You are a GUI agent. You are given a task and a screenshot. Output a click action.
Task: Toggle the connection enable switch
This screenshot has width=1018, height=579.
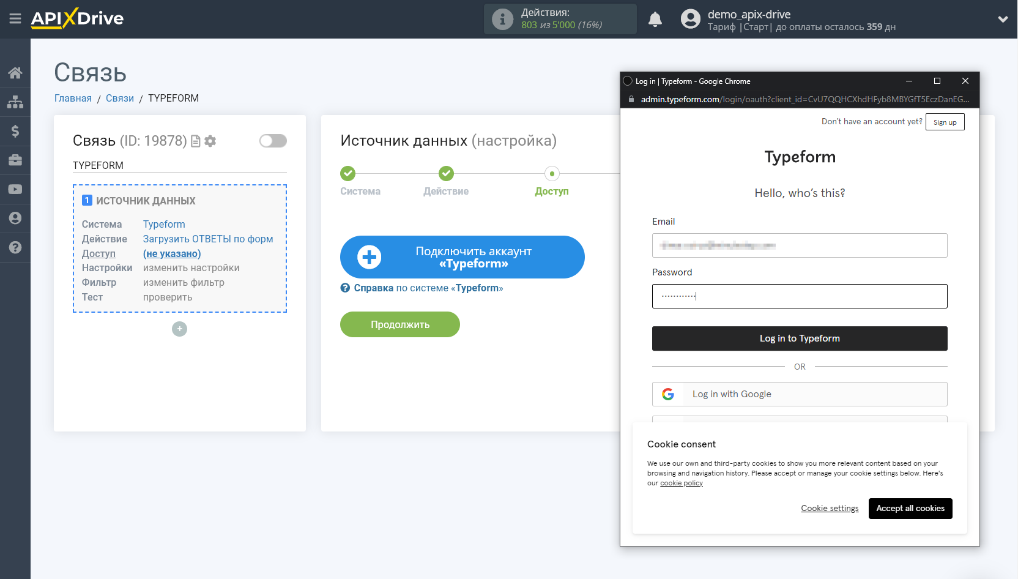pos(273,141)
